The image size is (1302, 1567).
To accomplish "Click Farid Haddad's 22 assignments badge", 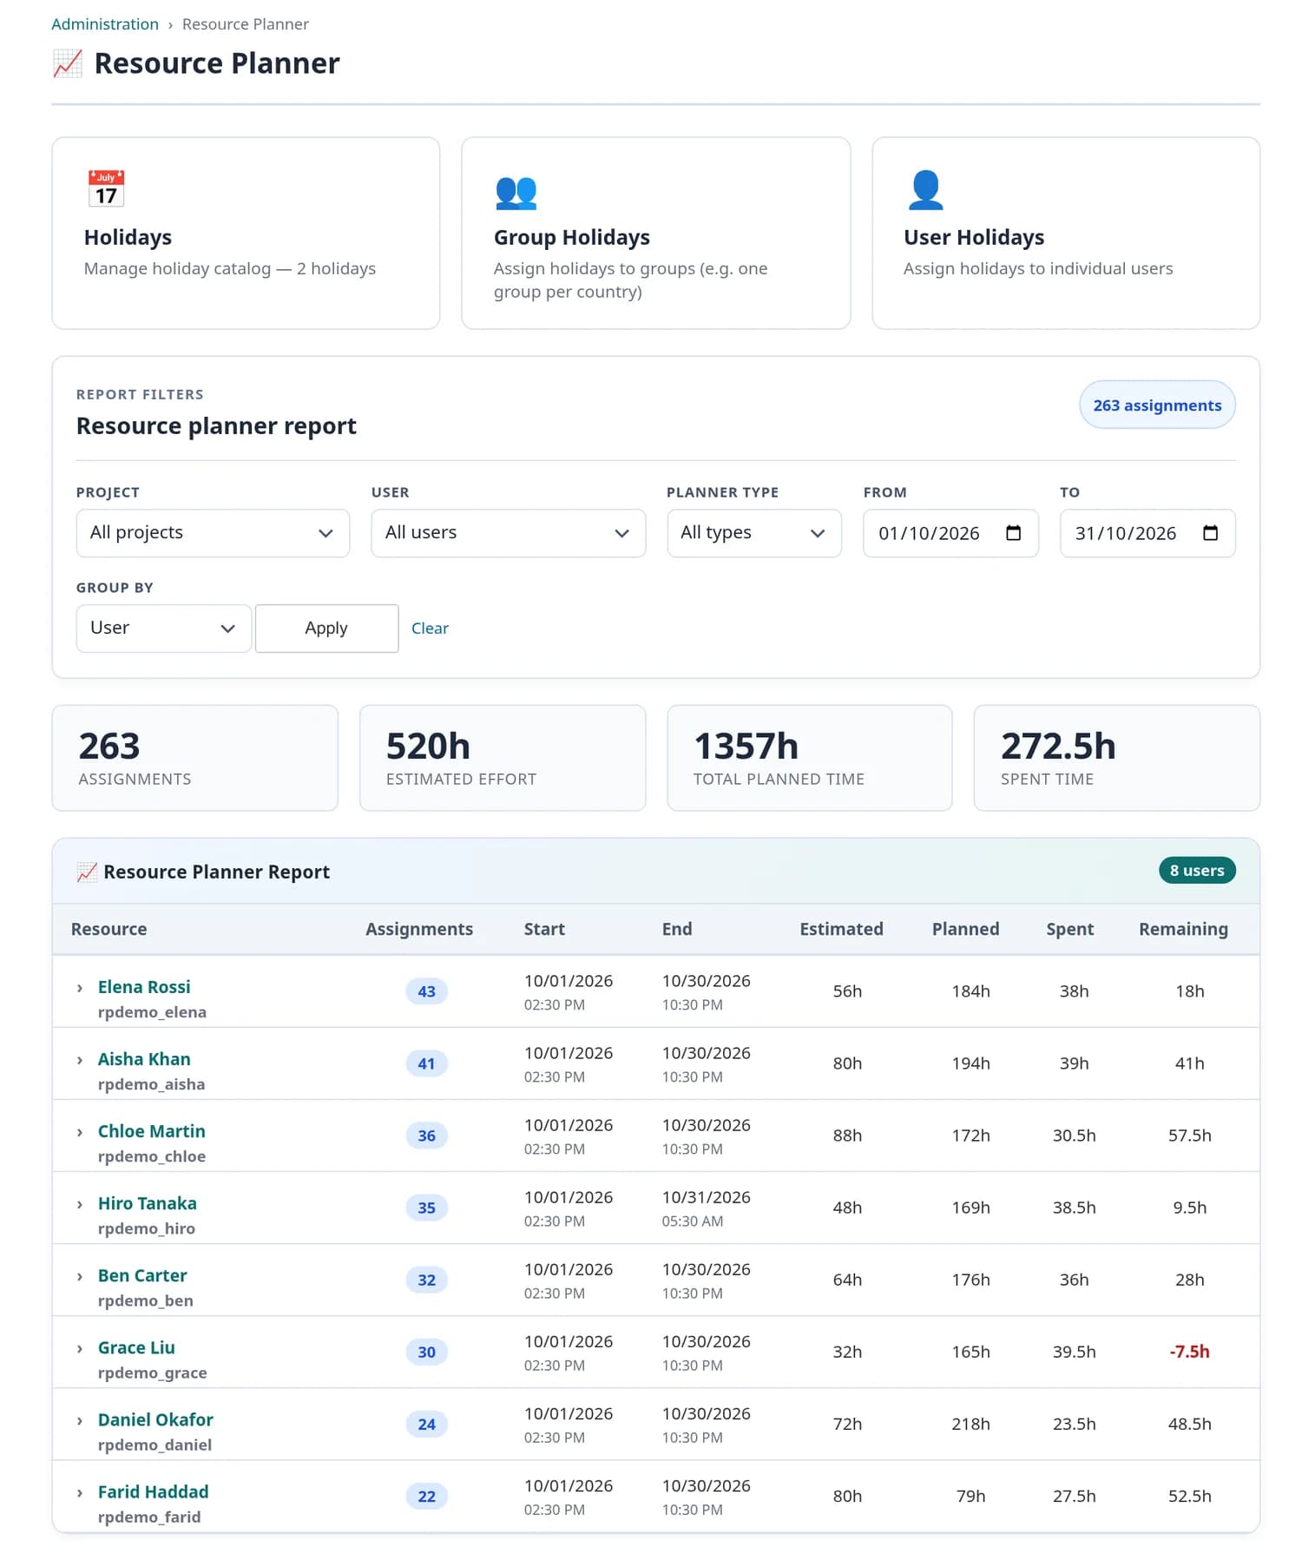I will (426, 1497).
